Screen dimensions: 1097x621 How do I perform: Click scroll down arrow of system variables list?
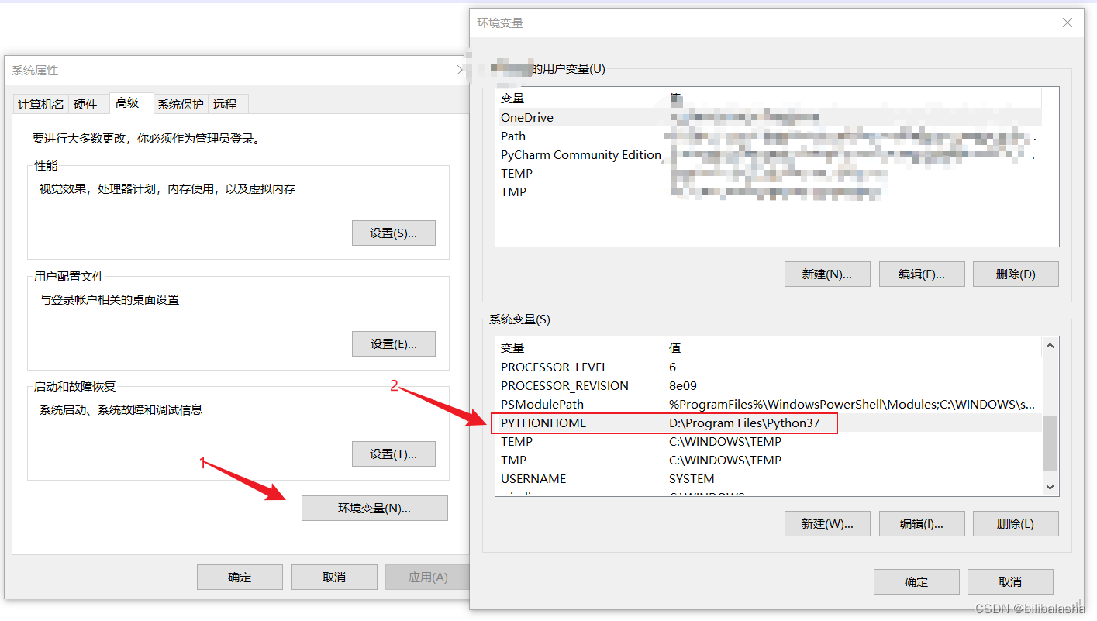pos(1050,487)
